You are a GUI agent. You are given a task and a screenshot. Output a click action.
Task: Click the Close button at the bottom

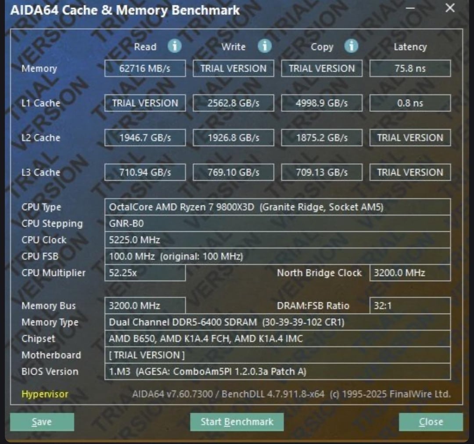tap(431, 422)
